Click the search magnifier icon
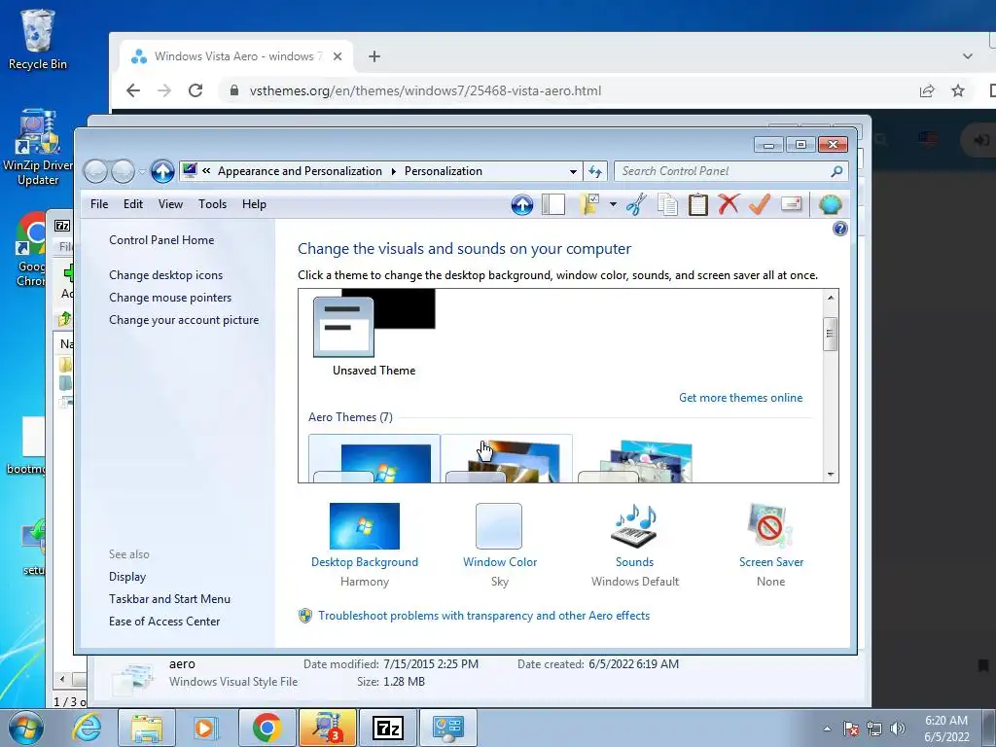The height and width of the screenshot is (747, 996). click(x=836, y=171)
